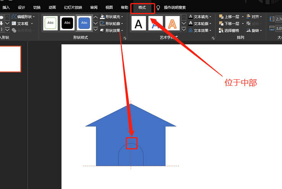Open the 文本效果 dropdown arrow
282x189 pixels.
[210, 30]
